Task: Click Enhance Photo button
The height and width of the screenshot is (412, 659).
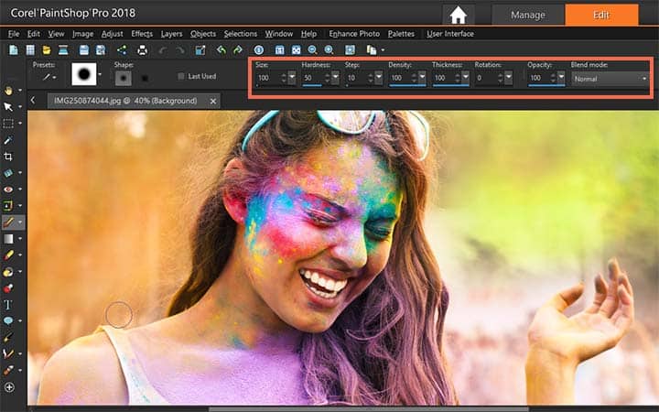Action: click(354, 34)
